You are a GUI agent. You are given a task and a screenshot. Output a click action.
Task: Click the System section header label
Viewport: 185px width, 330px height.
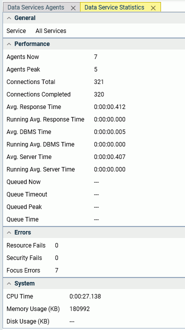tap(24, 283)
